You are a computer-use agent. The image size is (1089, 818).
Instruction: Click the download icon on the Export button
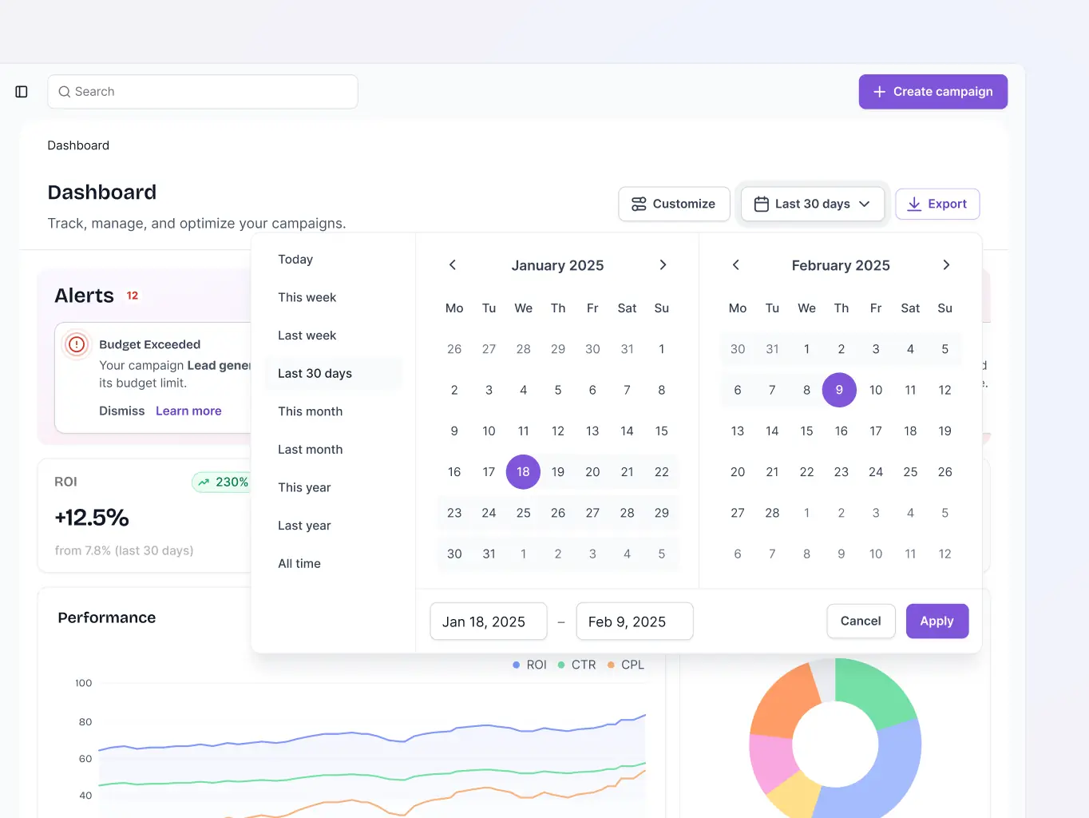(913, 204)
